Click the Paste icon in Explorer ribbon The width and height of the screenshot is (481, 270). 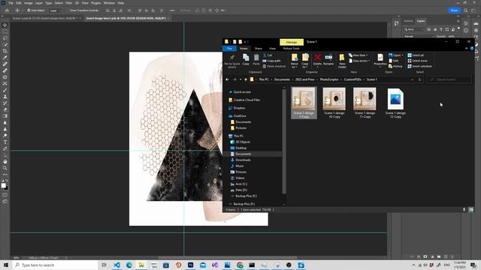tap(256, 60)
